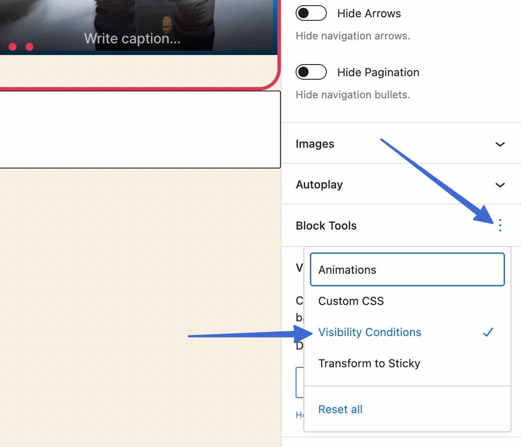Click the Block Tools section header
The width and height of the screenshot is (521, 447).
(x=326, y=226)
